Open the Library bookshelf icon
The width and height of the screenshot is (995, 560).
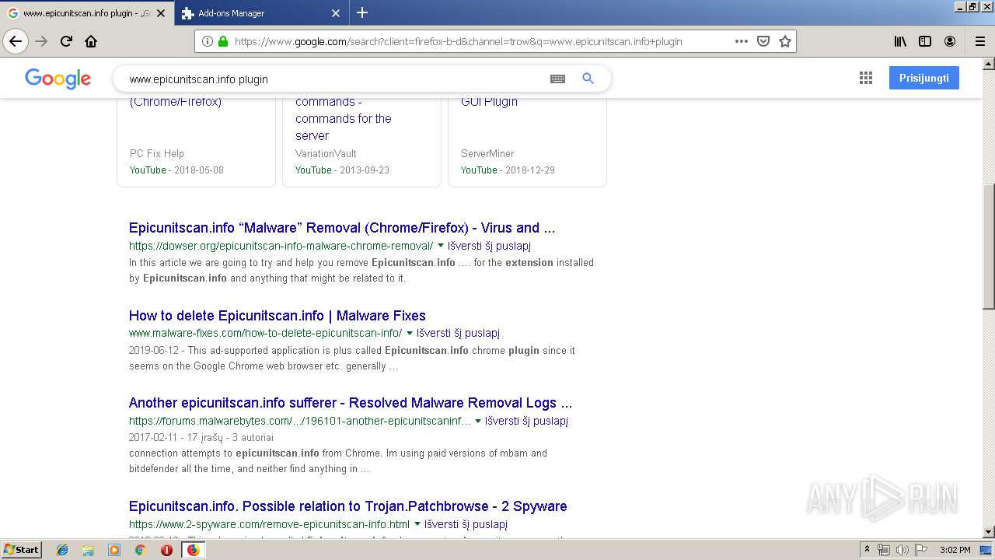click(900, 41)
